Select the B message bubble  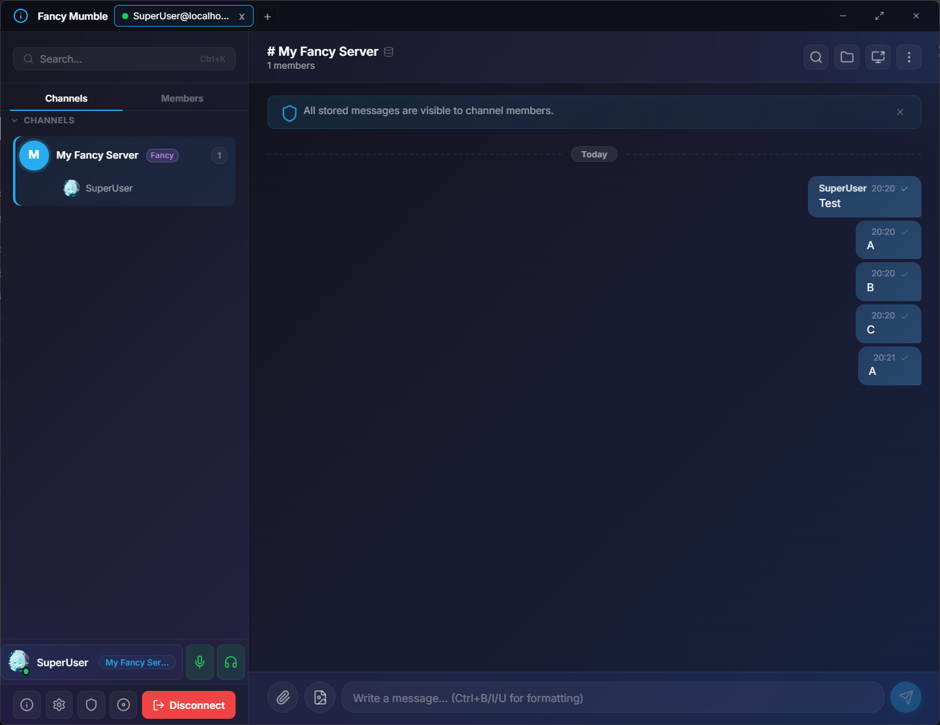[889, 281]
